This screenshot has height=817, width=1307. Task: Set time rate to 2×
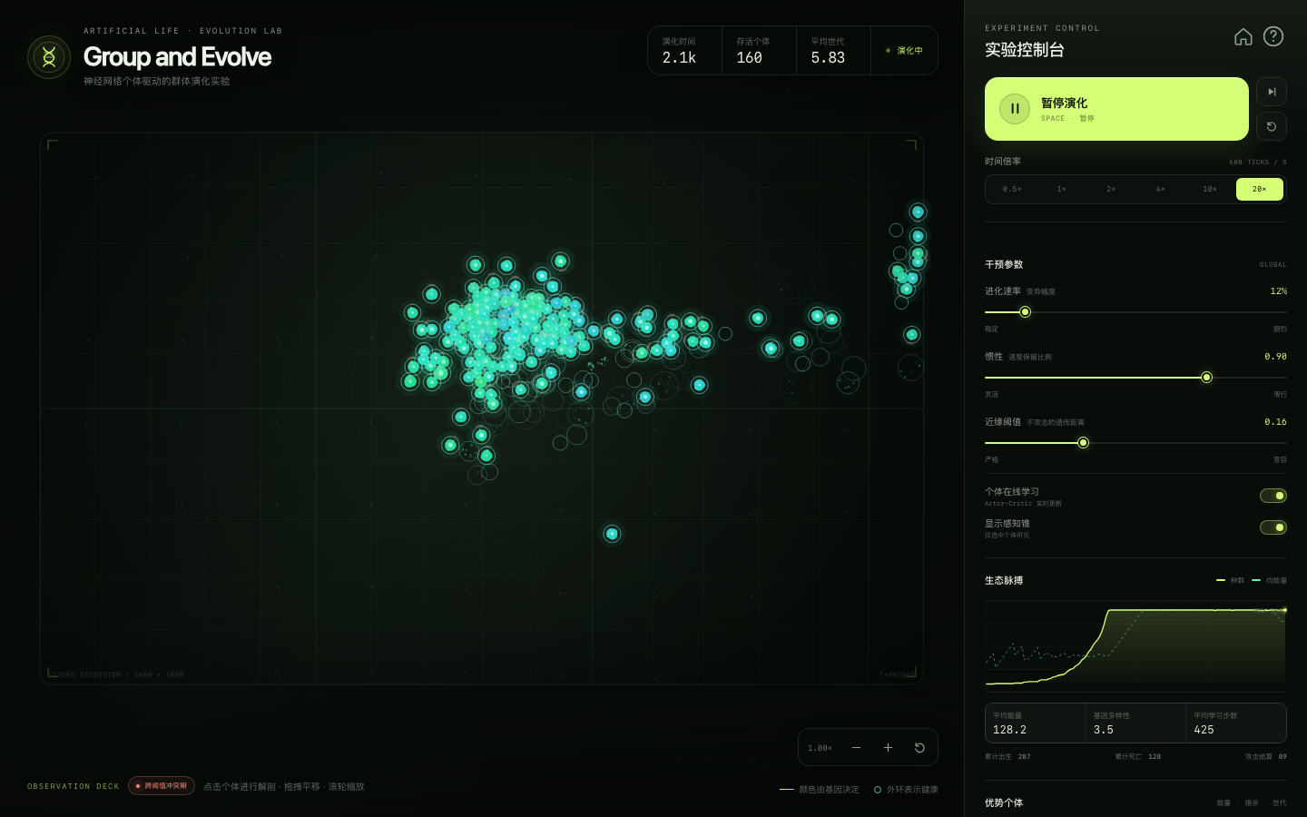[1111, 189]
